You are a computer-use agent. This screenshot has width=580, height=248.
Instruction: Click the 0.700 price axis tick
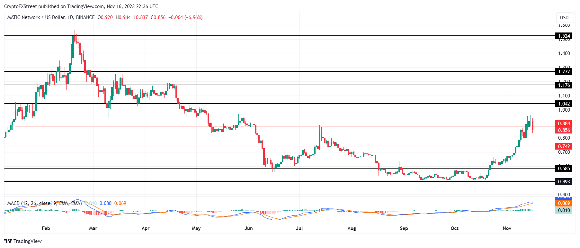(564, 152)
